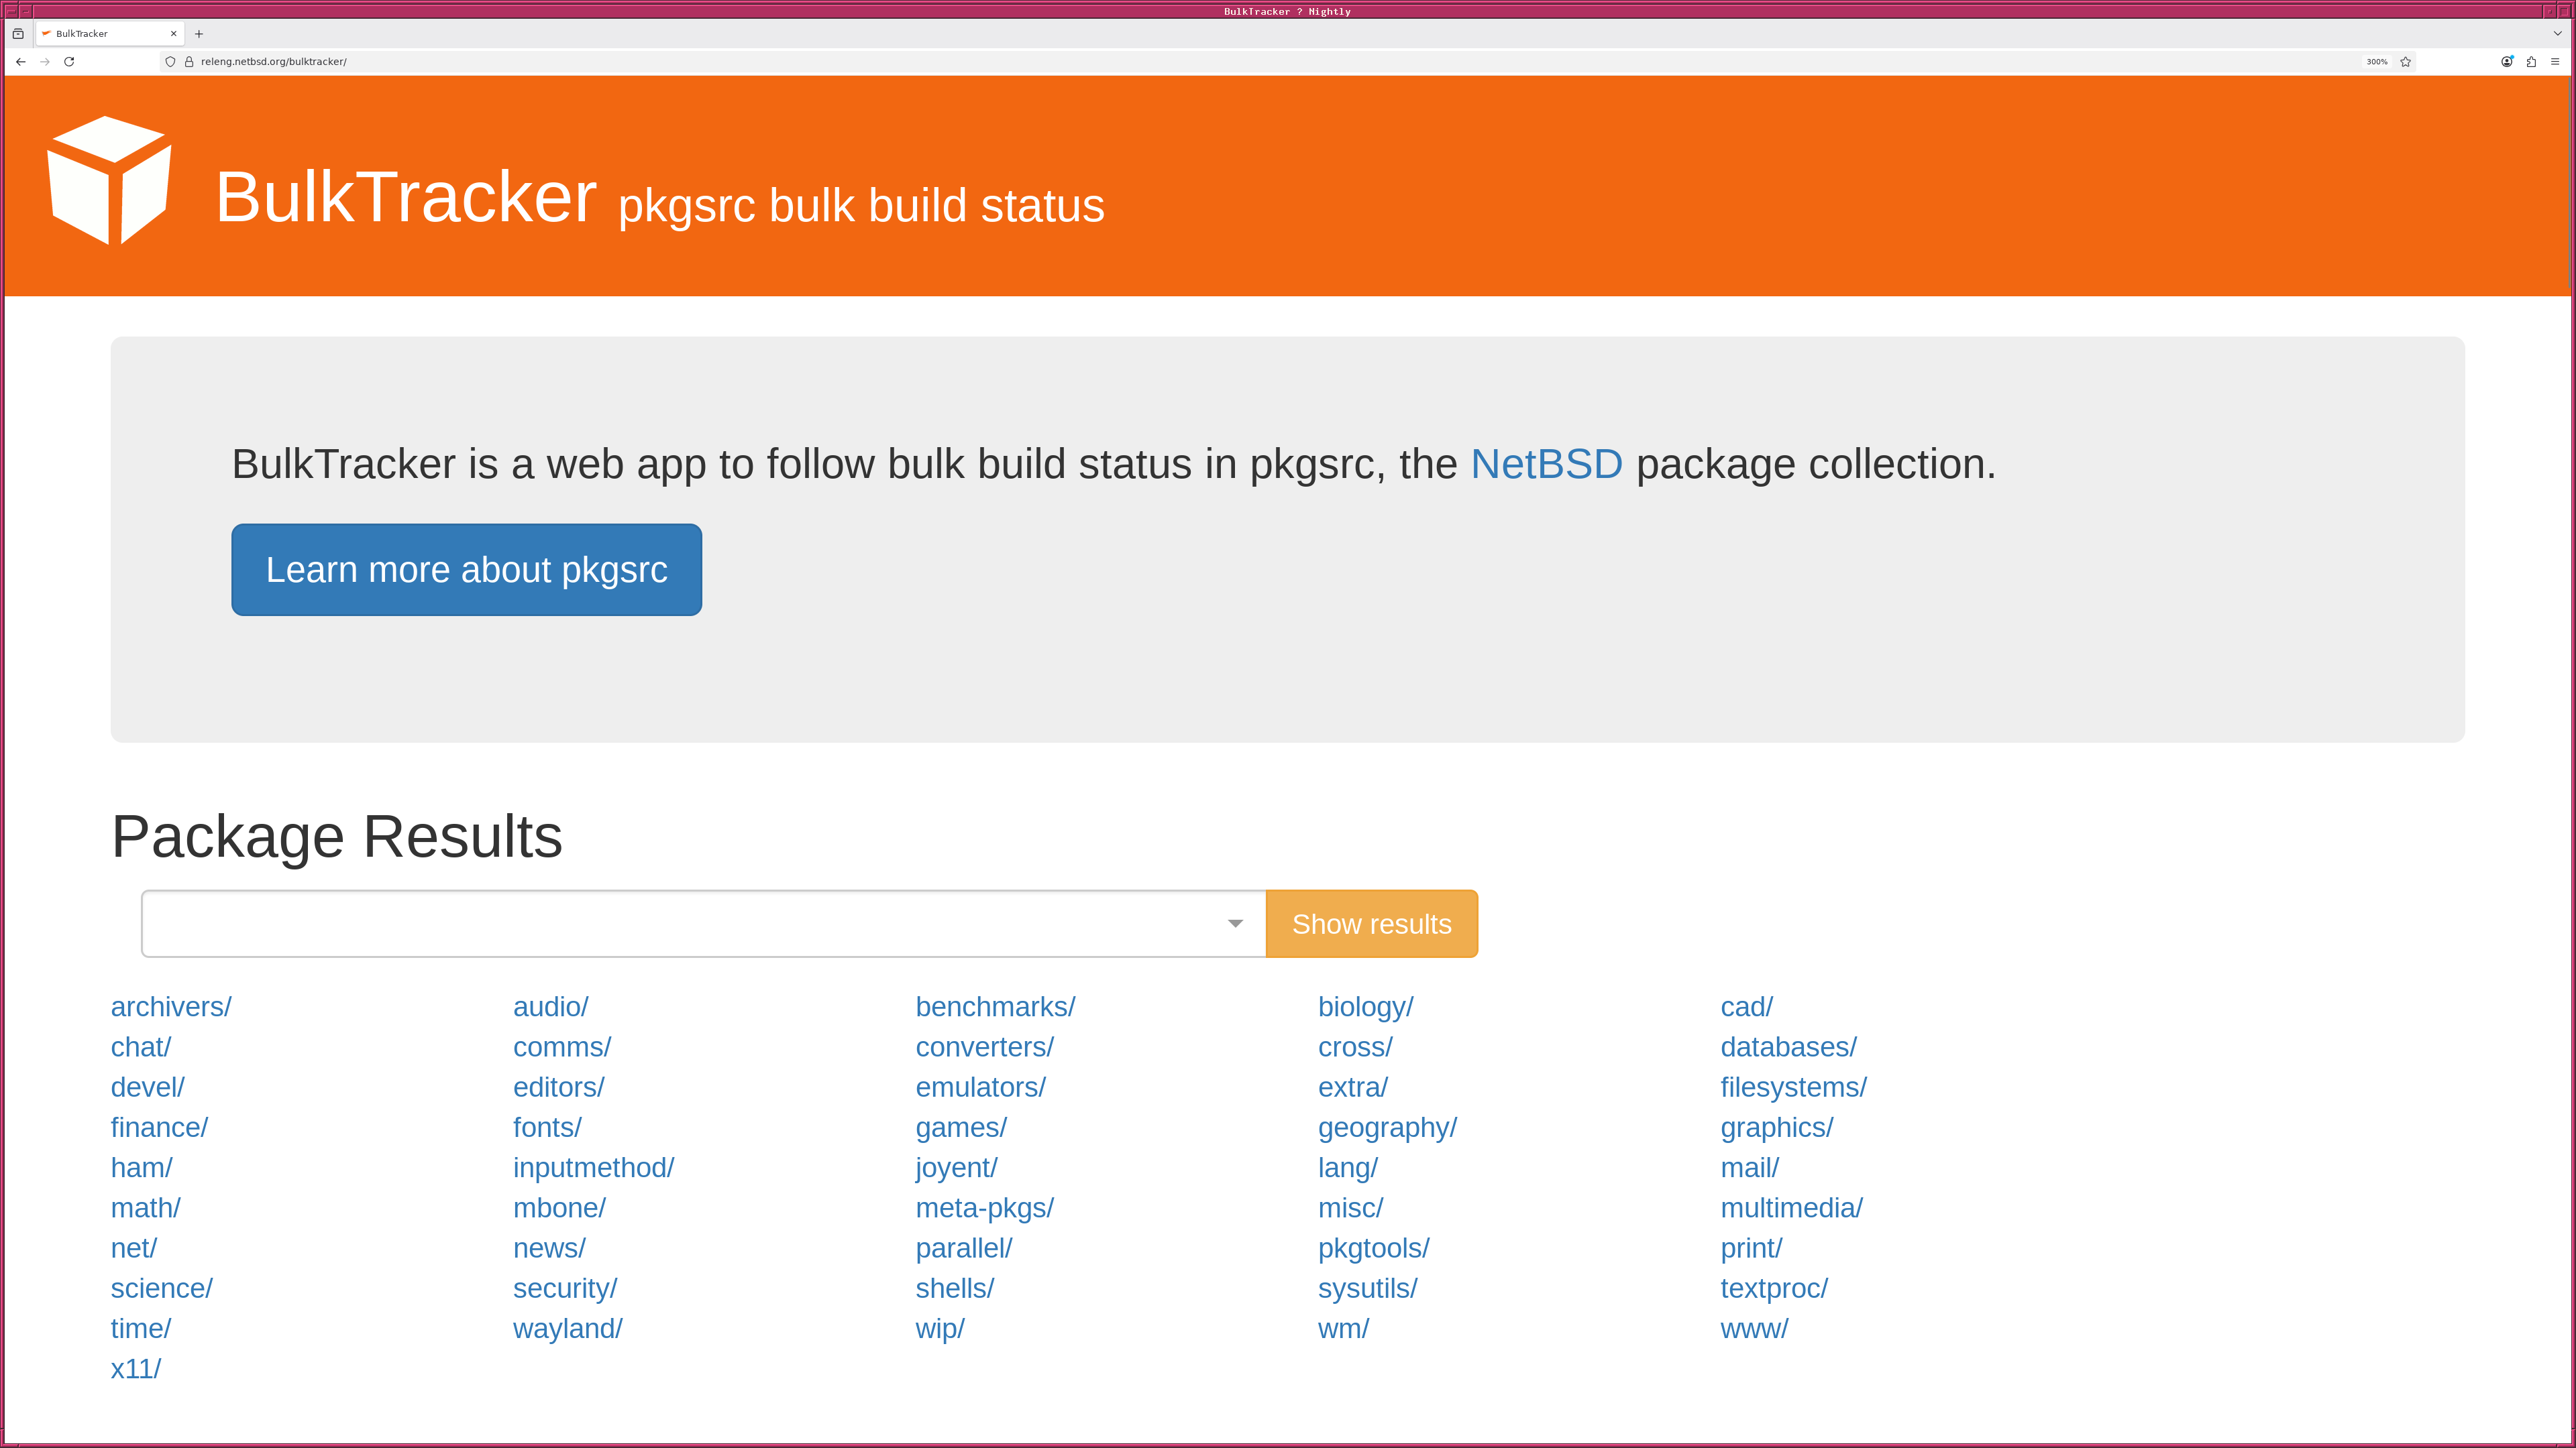Follow the NetBSD link
2576x1448 pixels.
1546,465
